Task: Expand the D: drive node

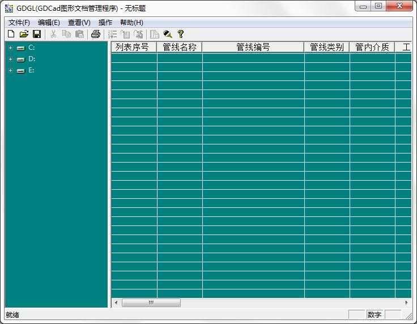Action: pos(10,59)
